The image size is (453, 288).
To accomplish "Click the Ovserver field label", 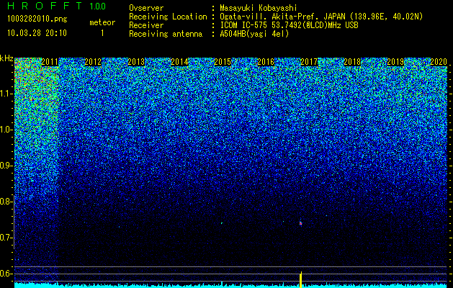I will coord(146,9).
